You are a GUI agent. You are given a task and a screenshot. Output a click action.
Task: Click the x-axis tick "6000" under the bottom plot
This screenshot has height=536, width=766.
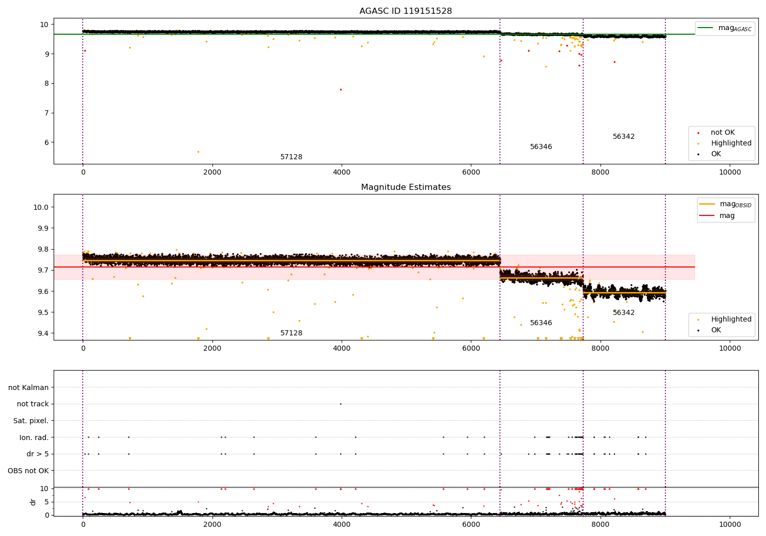471,525
